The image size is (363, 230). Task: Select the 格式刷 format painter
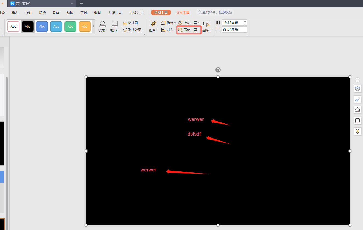click(x=130, y=23)
